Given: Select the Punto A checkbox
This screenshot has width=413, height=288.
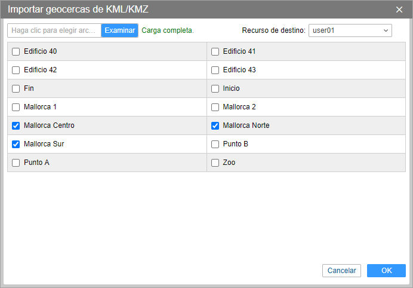Looking at the screenshot, I should (x=16, y=163).
